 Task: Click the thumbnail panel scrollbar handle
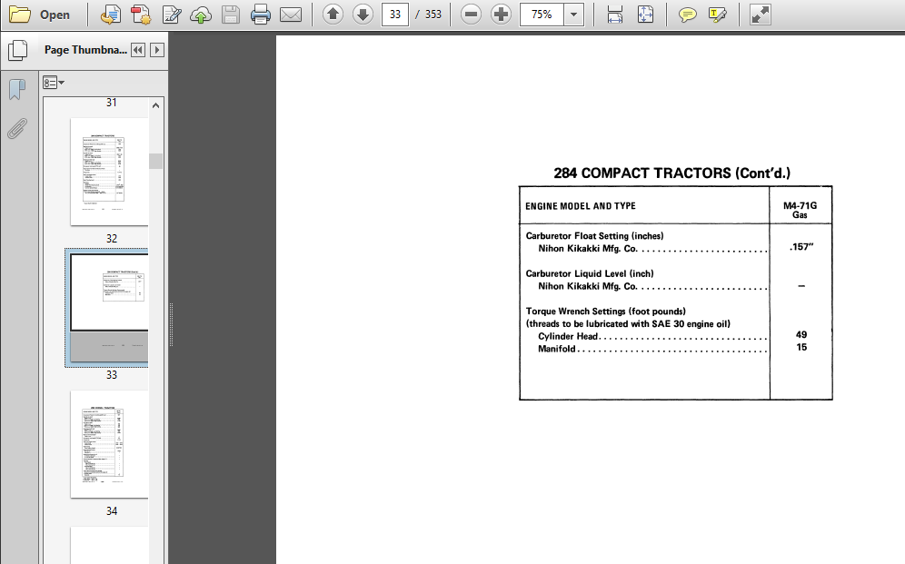156,161
